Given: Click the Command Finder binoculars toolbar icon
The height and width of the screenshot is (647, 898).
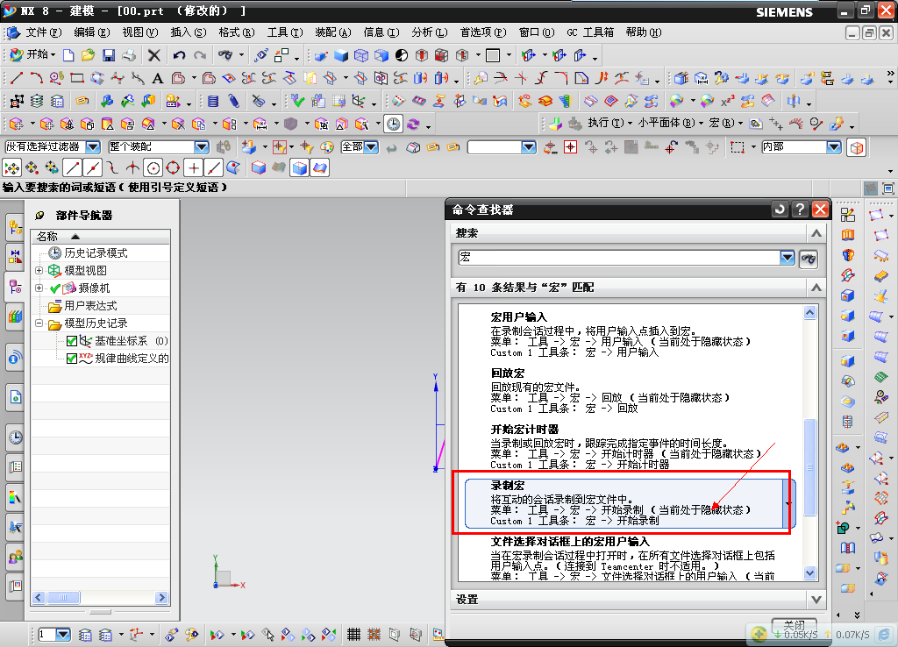Looking at the screenshot, I should click(x=225, y=55).
